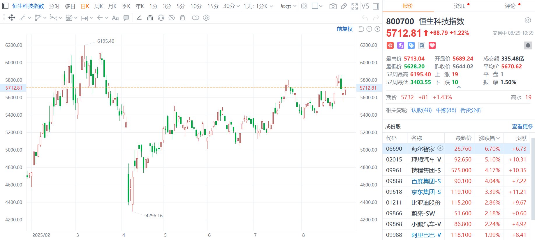Select the magnet snap drawing tool

(150, 18)
